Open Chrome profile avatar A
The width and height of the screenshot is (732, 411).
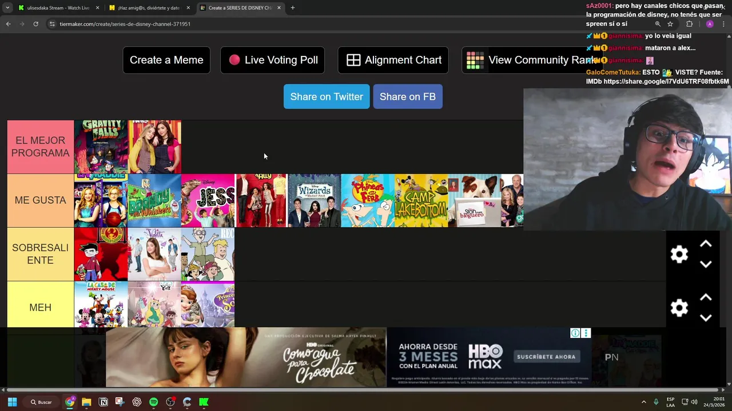[710, 24]
